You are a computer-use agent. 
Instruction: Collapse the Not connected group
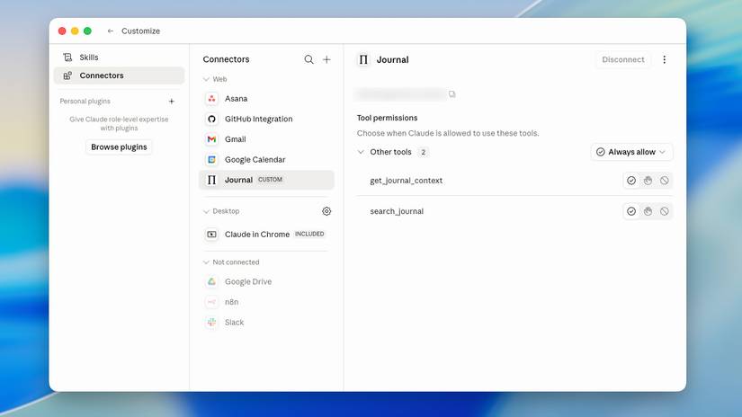206,262
